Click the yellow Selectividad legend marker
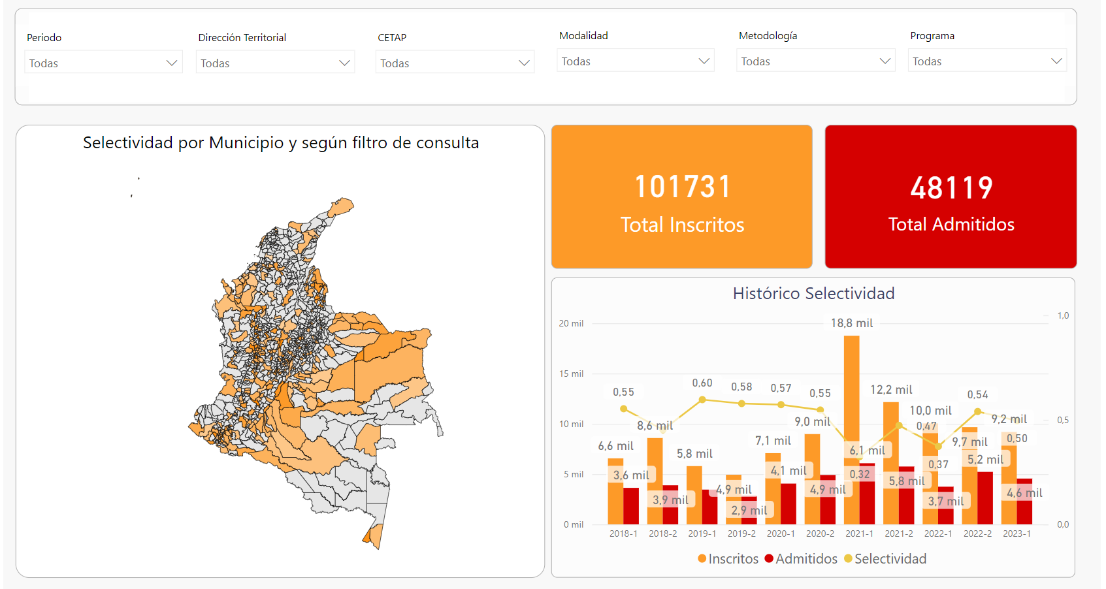1106x589 pixels. click(848, 559)
